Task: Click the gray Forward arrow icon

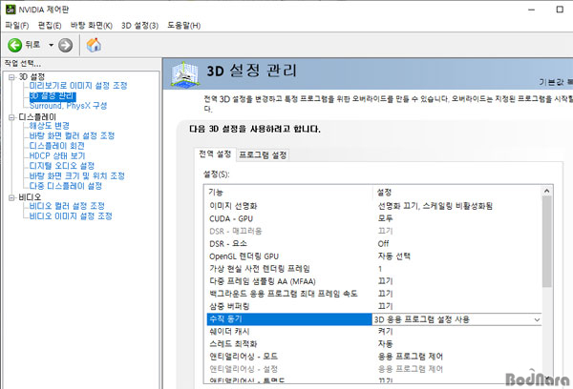Action: pyautogui.click(x=65, y=45)
